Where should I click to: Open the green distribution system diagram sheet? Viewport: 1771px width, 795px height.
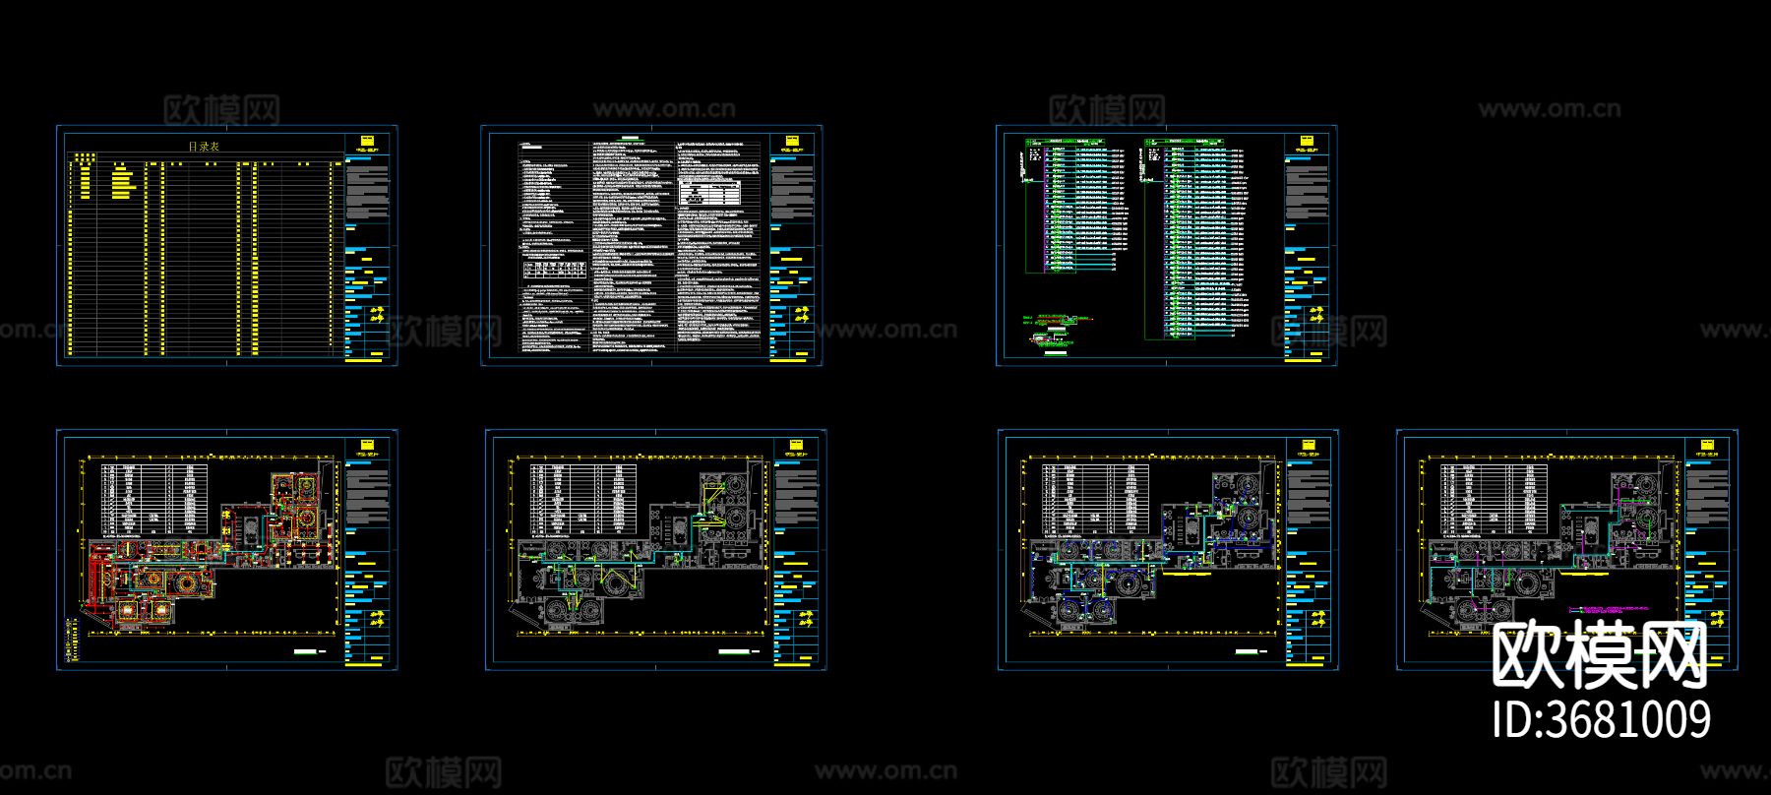pos(1166,246)
